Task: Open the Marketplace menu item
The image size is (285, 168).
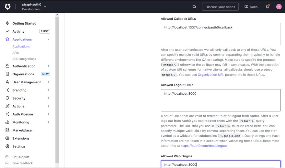Action: coord(22,130)
